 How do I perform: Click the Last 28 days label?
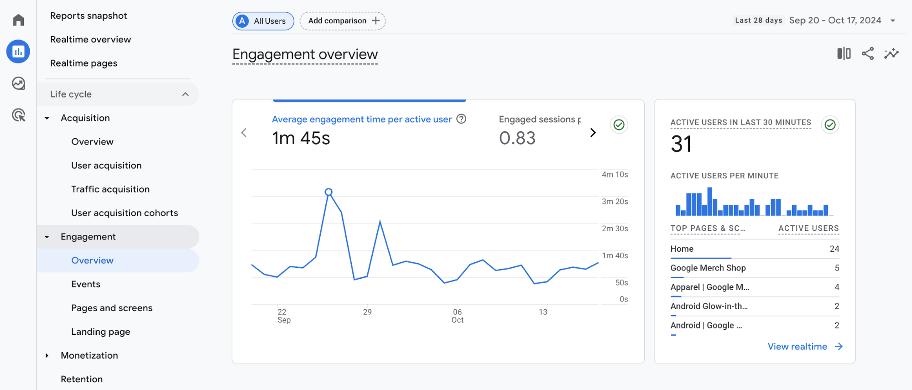[758, 21]
